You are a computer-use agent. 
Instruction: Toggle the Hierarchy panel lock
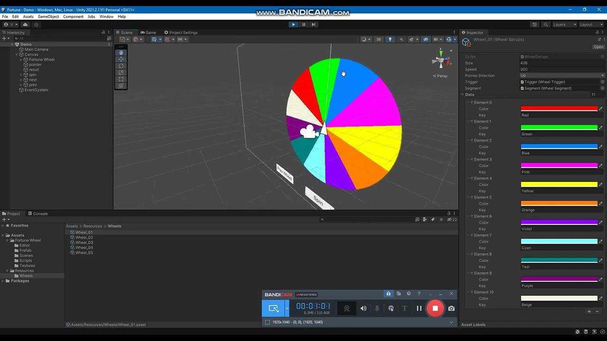pyautogui.click(x=103, y=33)
